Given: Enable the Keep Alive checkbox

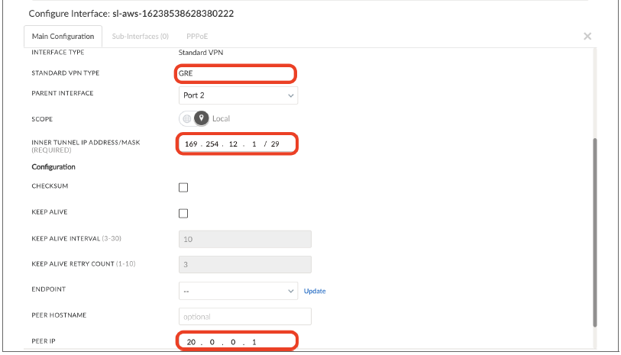Looking at the screenshot, I should pyautogui.click(x=183, y=214).
